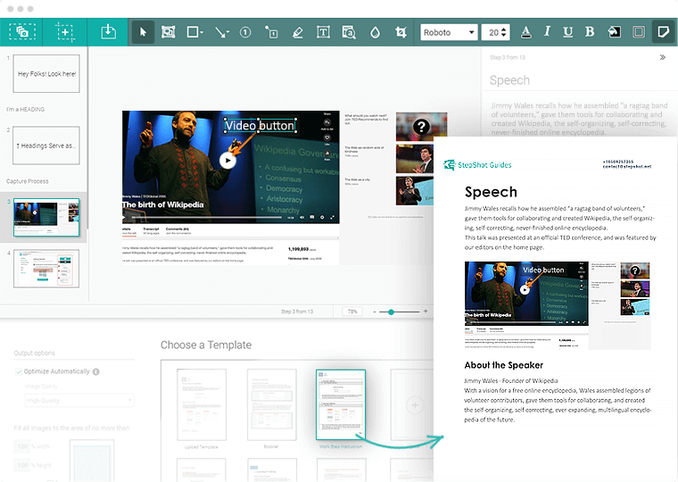The width and height of the screenshot is (678, 482).
Task: Select the highlighter pen tool
Action: 297,32
